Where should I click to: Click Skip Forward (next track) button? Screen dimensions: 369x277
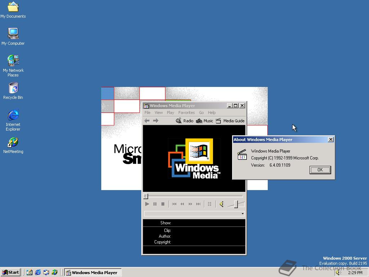(x=199, y=204)
